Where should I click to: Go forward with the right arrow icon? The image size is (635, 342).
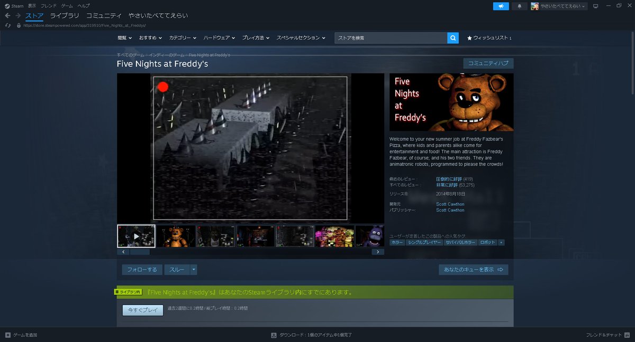pos(19,15)
